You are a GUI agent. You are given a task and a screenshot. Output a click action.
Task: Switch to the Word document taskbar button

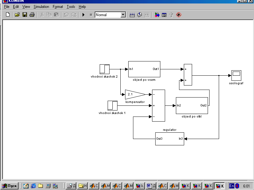[x=151, y=186]
